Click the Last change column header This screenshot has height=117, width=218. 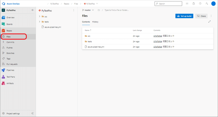137,30
